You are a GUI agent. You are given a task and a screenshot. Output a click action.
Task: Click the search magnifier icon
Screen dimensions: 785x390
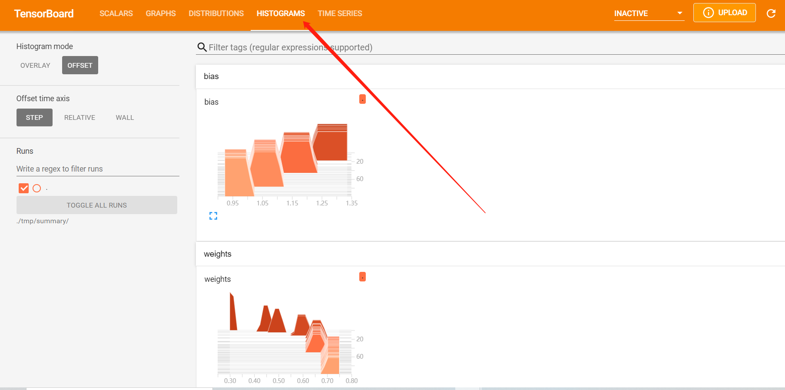[x=202, y=47]
